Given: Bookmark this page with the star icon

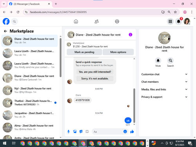Looking at the screenshot, I should click(x=175, y=12).
